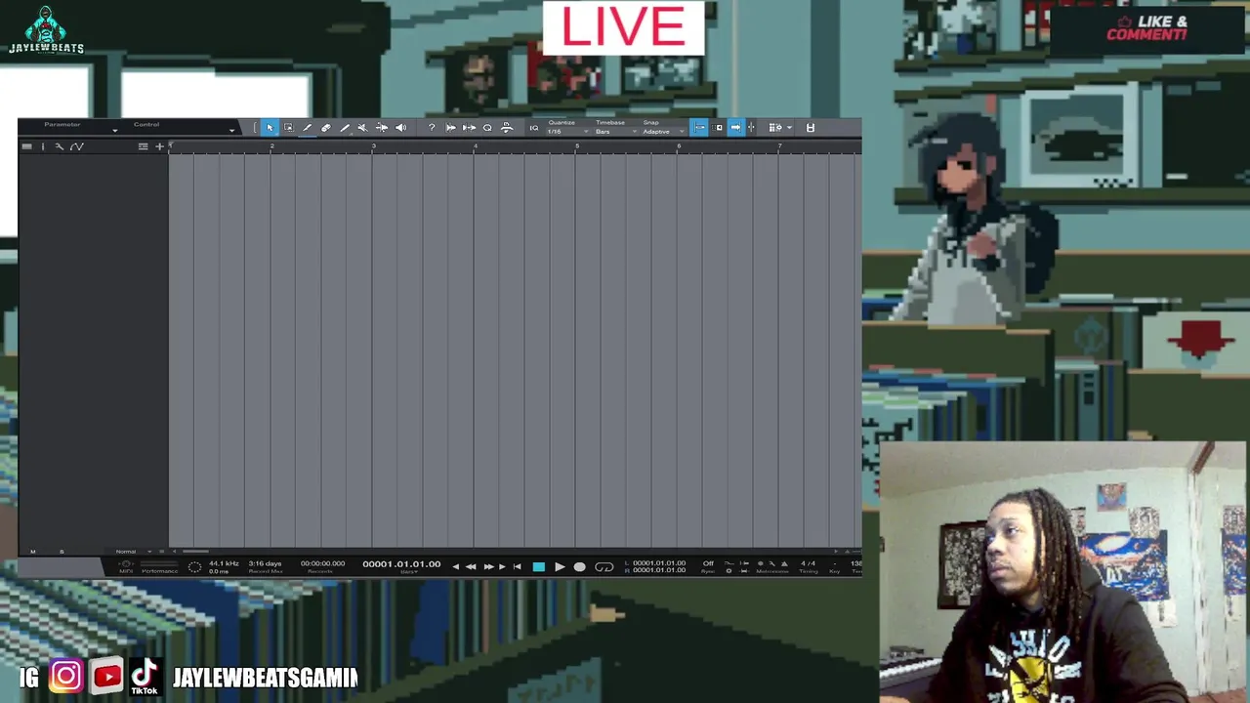The height and width of the screenshot is (703, 1250).
Task: Select the Split tool
Action: coord(307,128)
